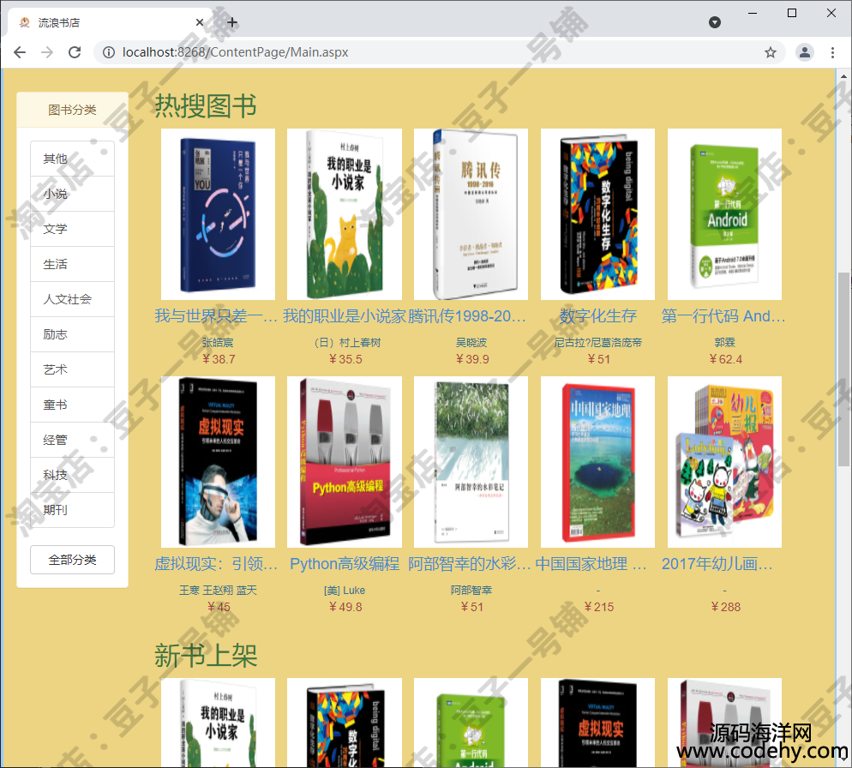This screenshot has width=852, height=768.
Task: Reload the page with the refresh icon
Action: pos(75,52)
